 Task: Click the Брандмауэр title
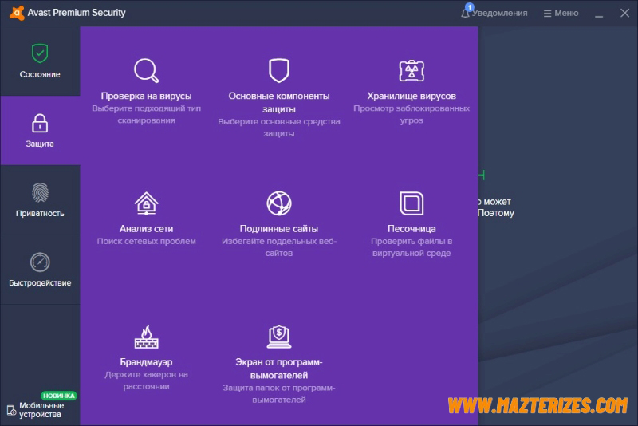click(146, 362)
